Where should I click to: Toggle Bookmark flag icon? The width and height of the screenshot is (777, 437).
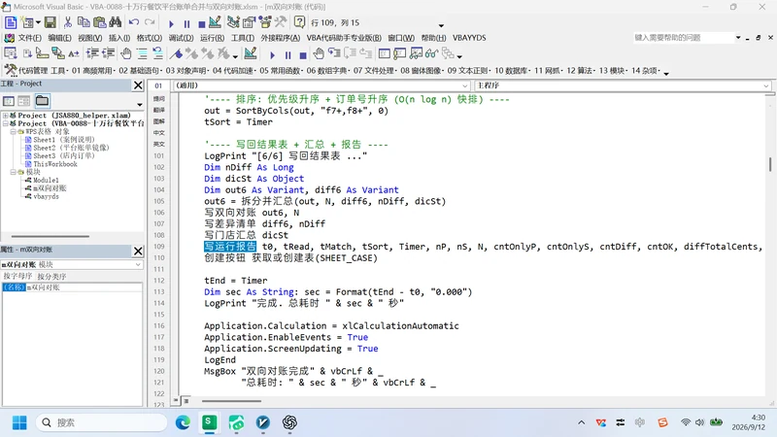(176, 53)
